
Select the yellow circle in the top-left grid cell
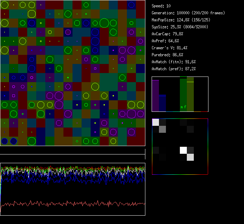coord(5,5)
